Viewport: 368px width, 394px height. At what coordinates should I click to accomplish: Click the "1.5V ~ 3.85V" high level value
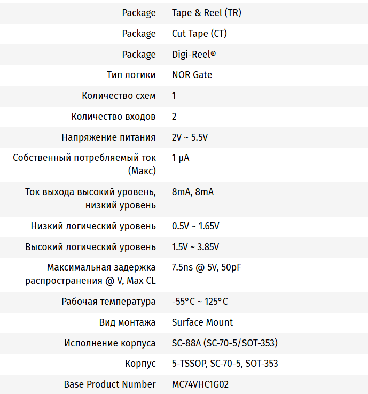(x=195, y=247)
